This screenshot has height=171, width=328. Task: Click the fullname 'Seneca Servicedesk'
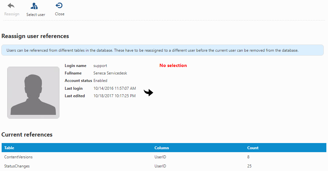(x=110, y=73)
